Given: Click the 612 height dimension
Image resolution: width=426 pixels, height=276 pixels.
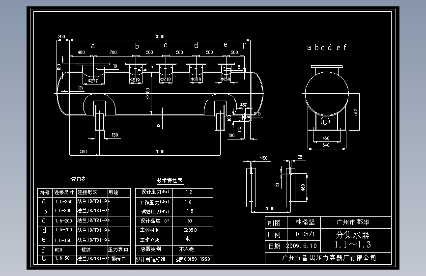Looking at the screenshot, I should click(356, 112).
